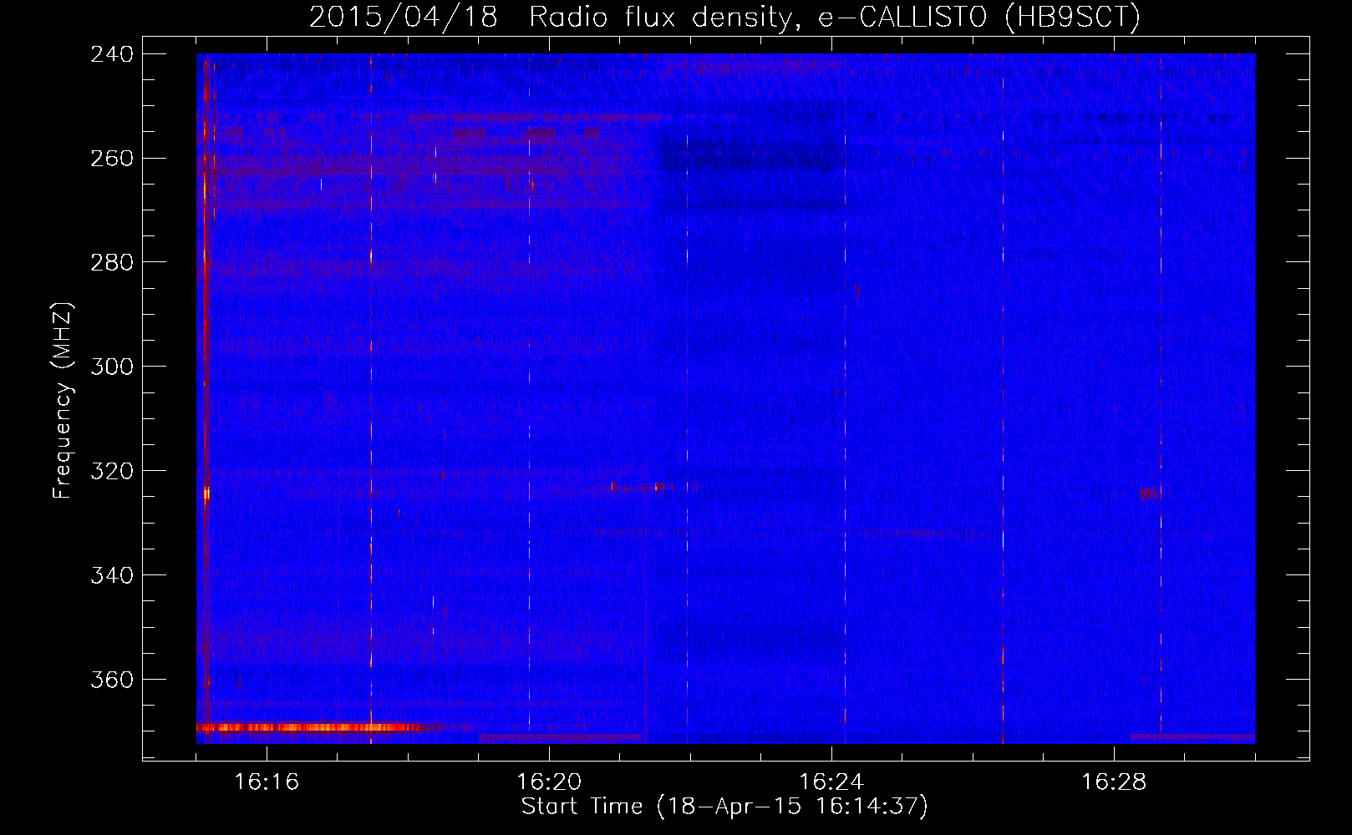Select the 240 frequency tick label
The image size is (1352, 835).
(x=112, y=54)
